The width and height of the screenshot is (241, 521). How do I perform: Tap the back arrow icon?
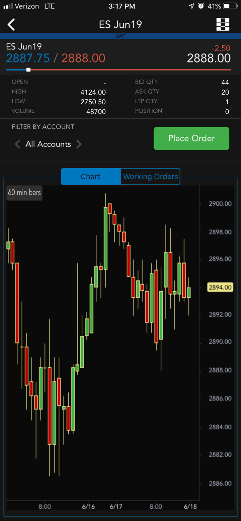(x=11, y=24)
